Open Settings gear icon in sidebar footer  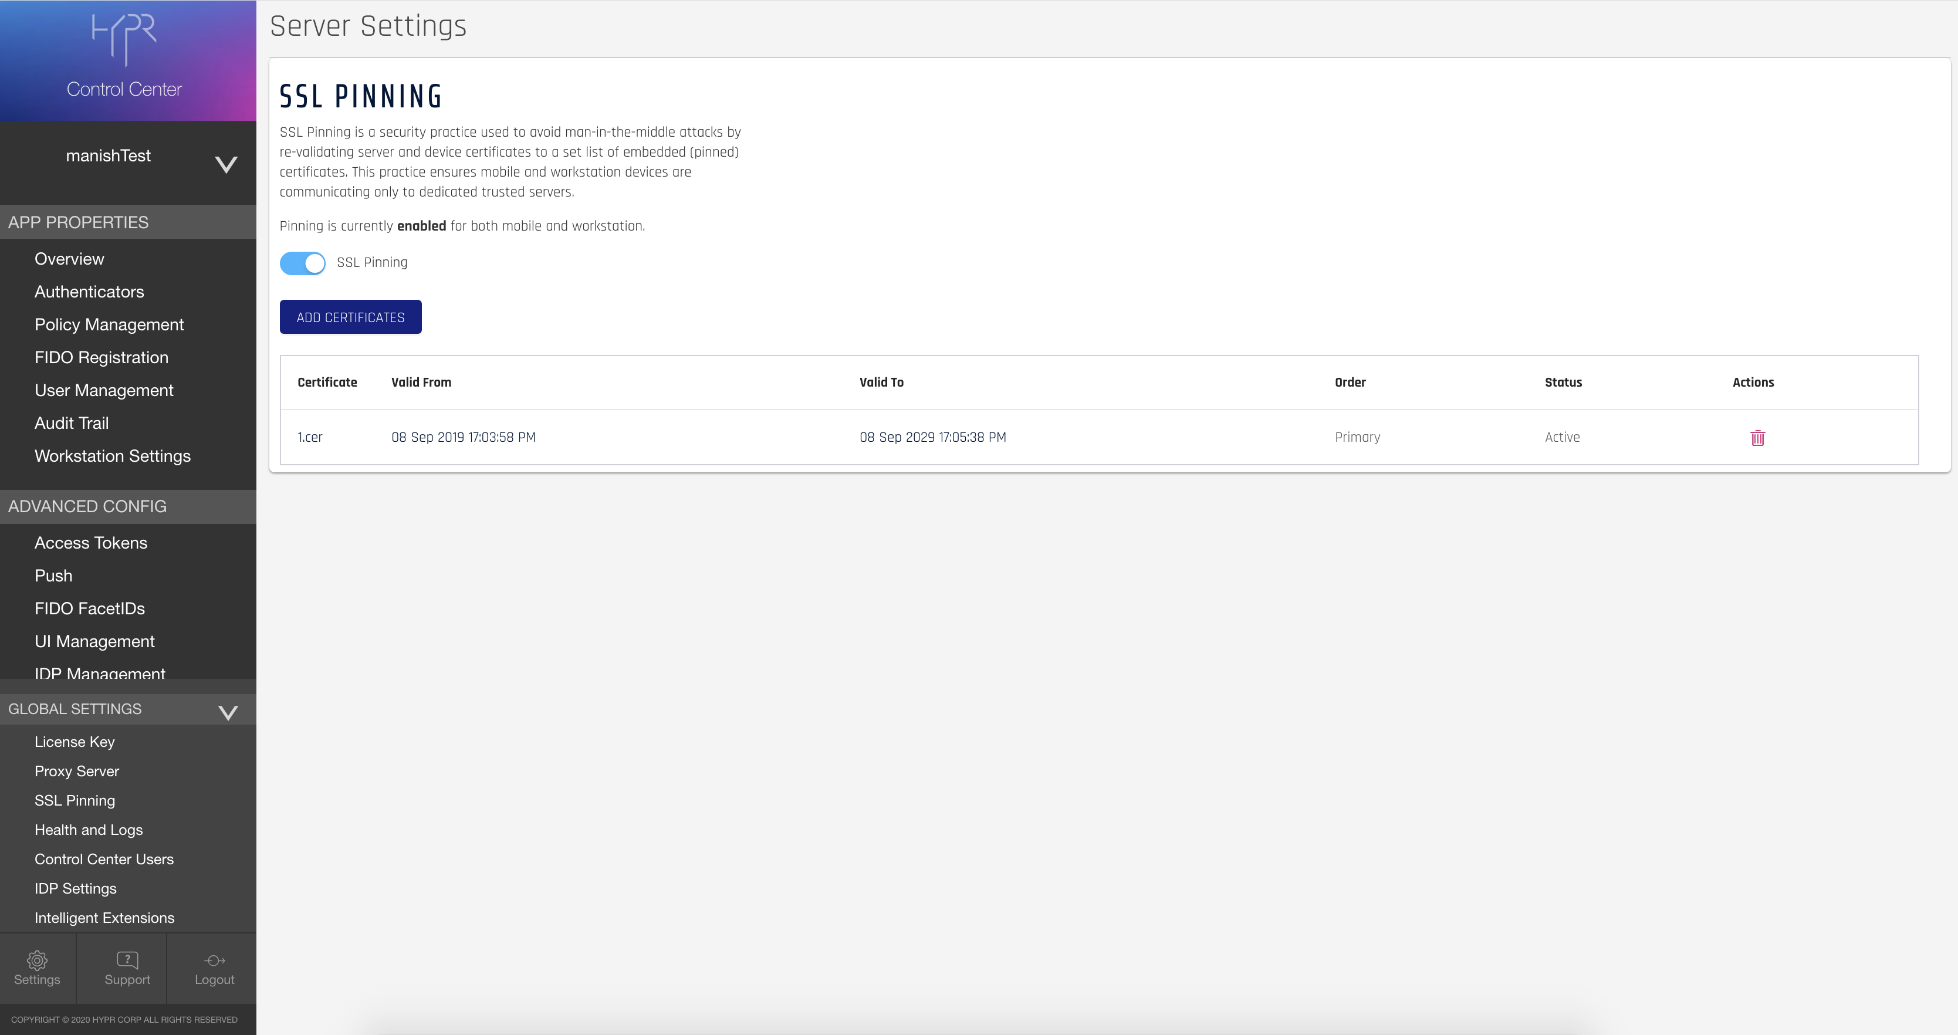pos(36,960)
